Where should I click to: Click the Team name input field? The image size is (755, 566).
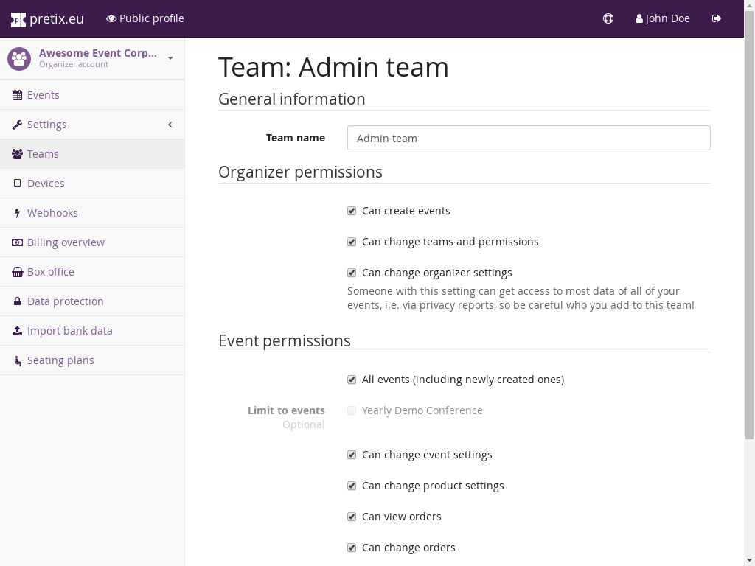[528, 138]
